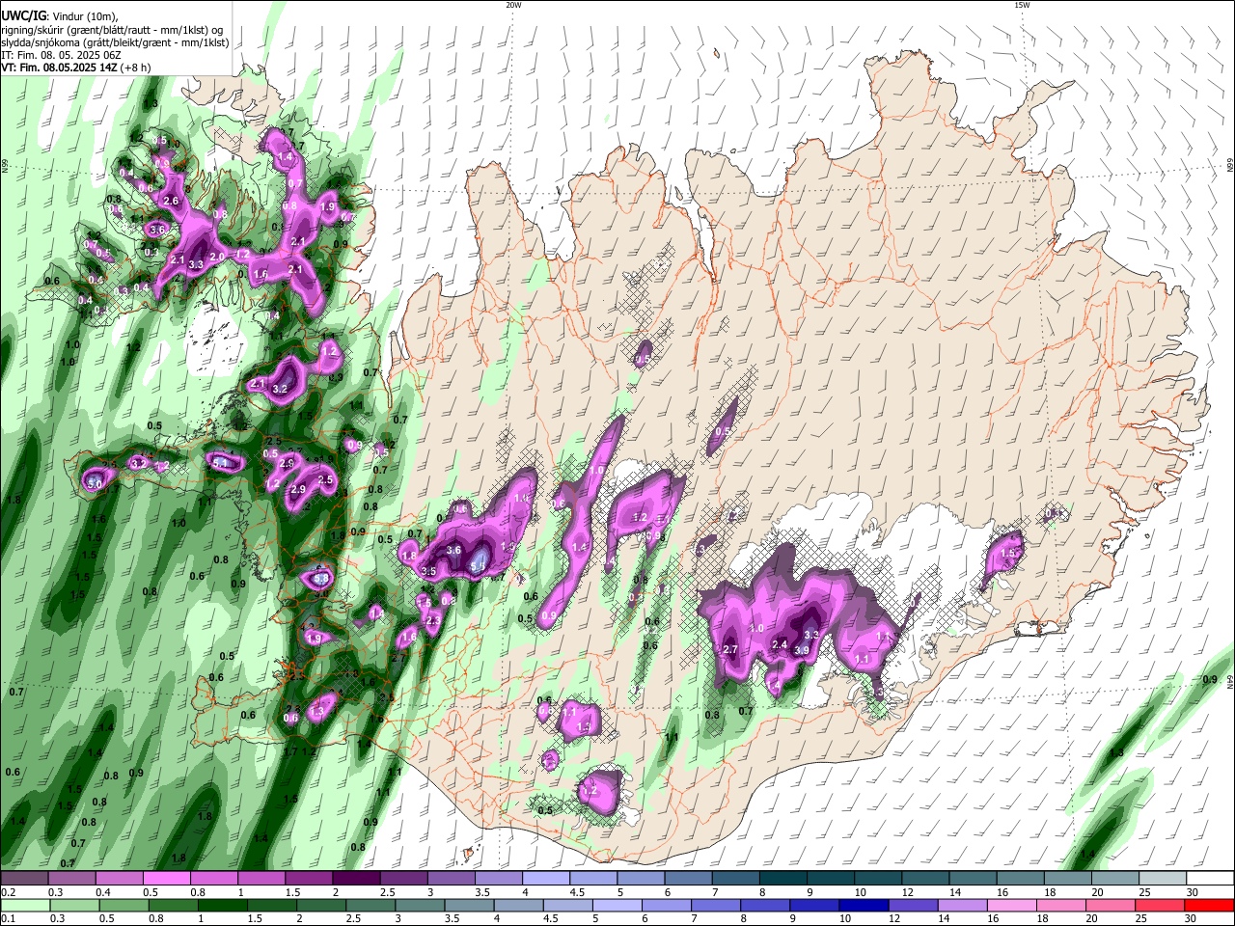Viewport: 1235px width, 926px height.
Task: Select the 'IT: Fim. 08. 05. 2025 06Z' line
Action: point(61,55)
